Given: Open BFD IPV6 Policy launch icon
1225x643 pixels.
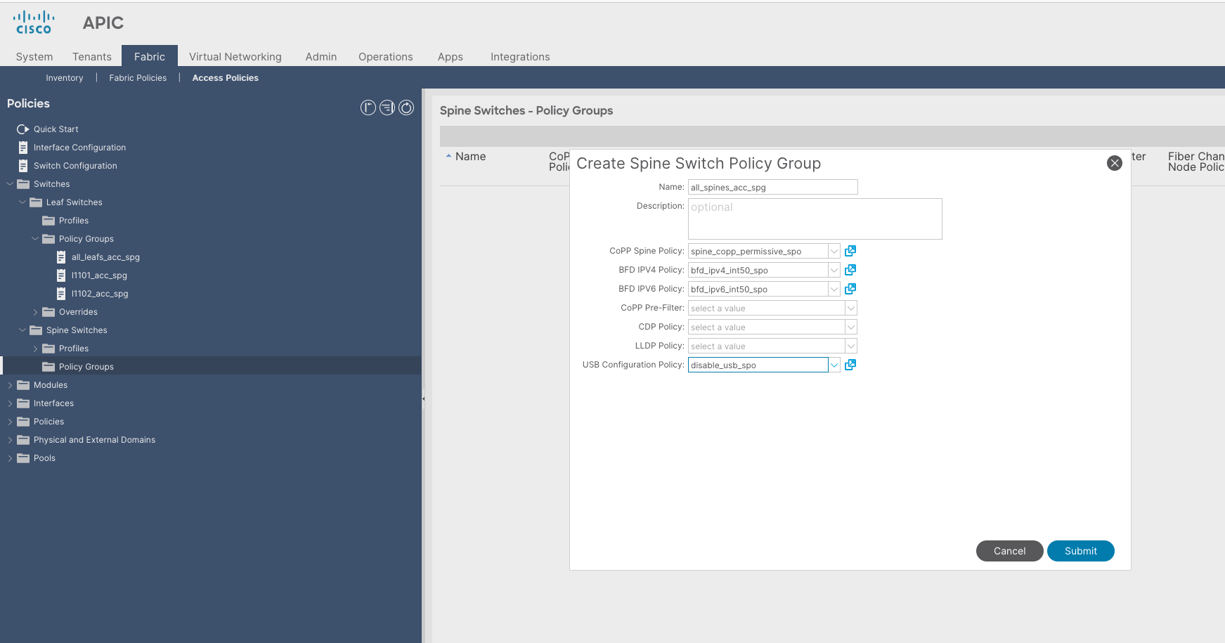Looking at the screenshot, I should [850, 289].
